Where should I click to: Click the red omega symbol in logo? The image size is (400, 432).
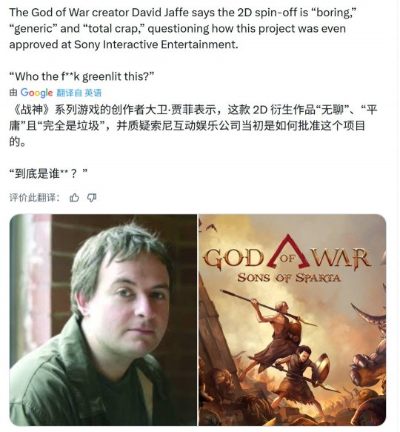(288, 252)
